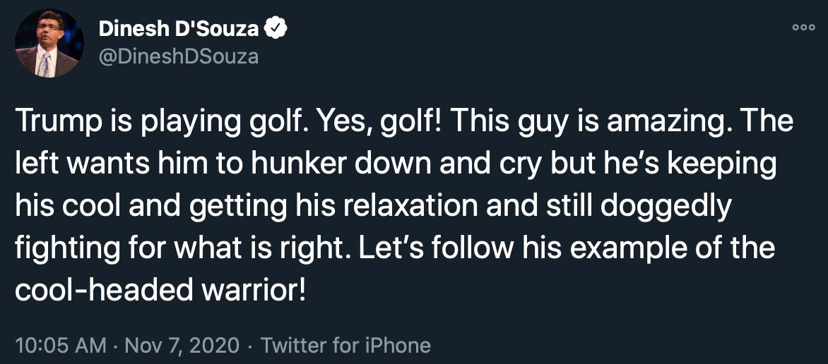The width and height of the screenshot is (828, 364).
Task: Open the tweet's more options menu
Action: (804, 28)
